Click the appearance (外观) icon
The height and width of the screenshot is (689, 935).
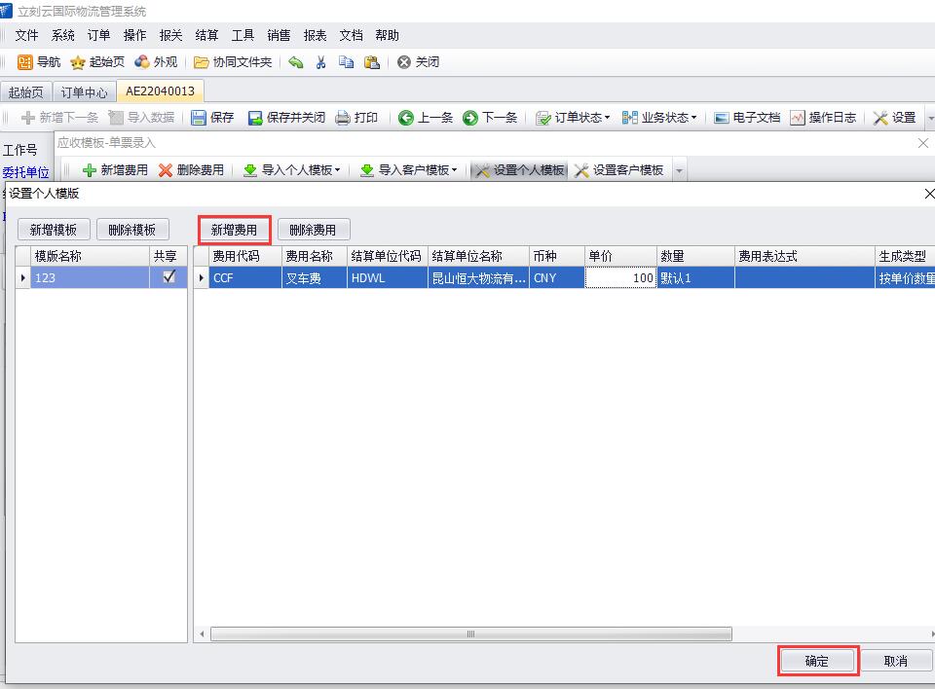click(x=142, y=62)
